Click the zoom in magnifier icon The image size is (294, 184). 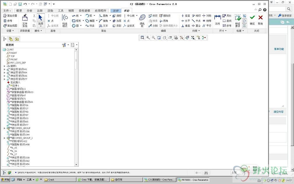tap(148, 38)
